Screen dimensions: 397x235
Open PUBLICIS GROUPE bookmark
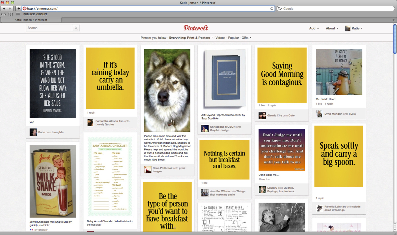click(35, 14)
